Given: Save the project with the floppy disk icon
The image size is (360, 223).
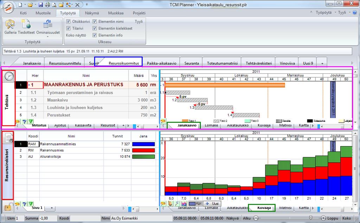Looking at the screenshot, I should [x=41, y=5].
